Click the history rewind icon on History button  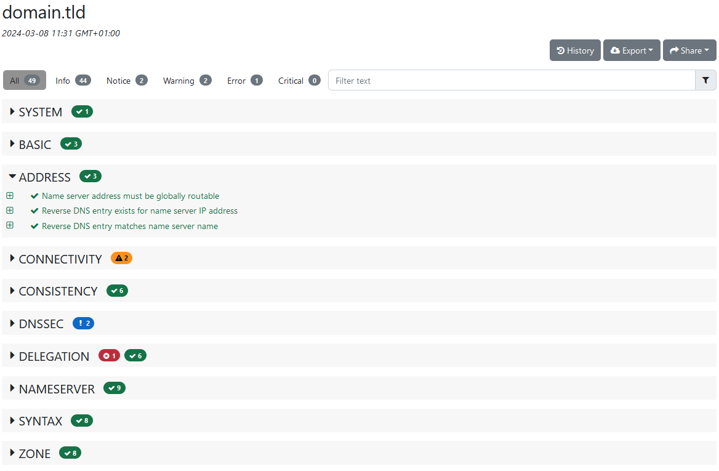(x=561, y=50)
